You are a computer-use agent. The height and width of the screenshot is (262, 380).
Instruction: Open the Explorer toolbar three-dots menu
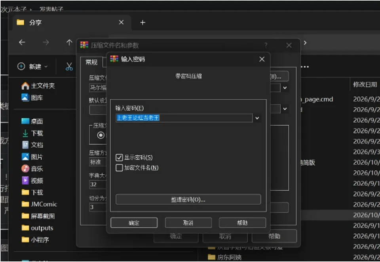(305, 66)
